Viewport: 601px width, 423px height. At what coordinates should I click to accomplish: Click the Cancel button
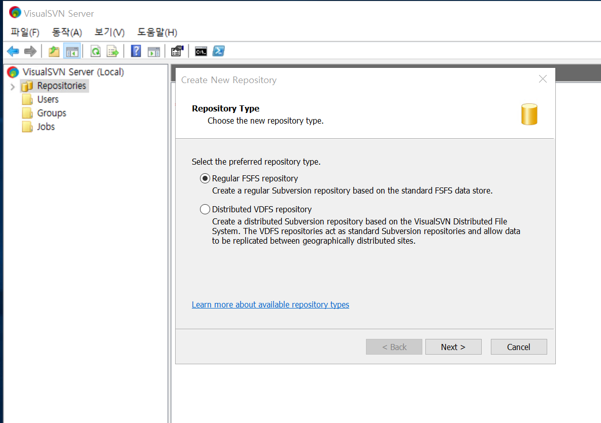click(519, 347)
